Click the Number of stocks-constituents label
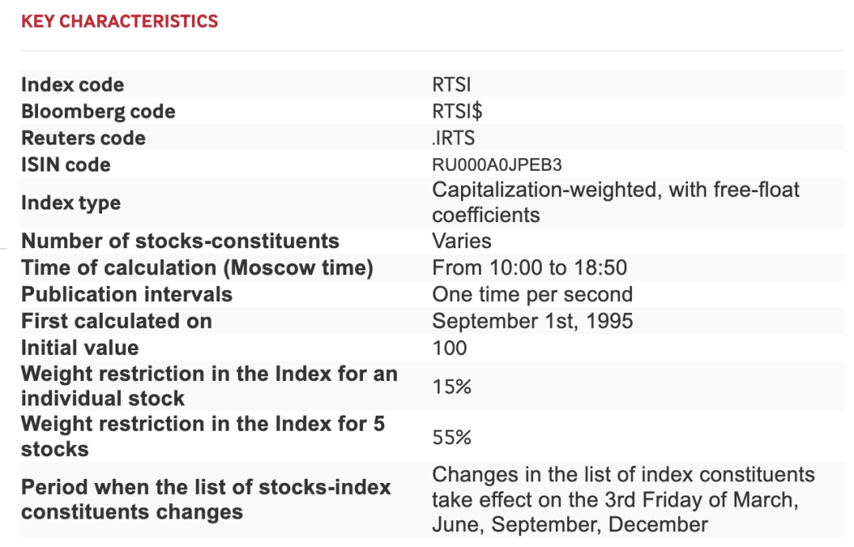The height and width of the screenshot is (547, 854). coord(180,241)
